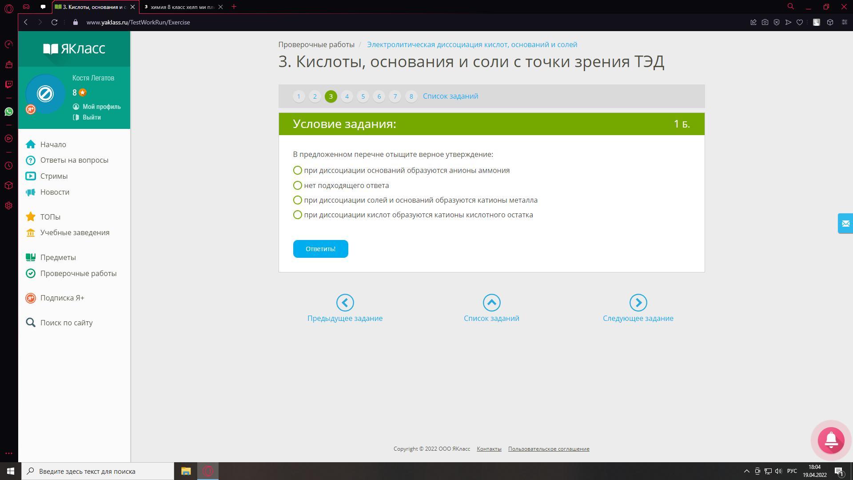Submit answer with Ответить! button
The image size is (853, 480).
320,249
